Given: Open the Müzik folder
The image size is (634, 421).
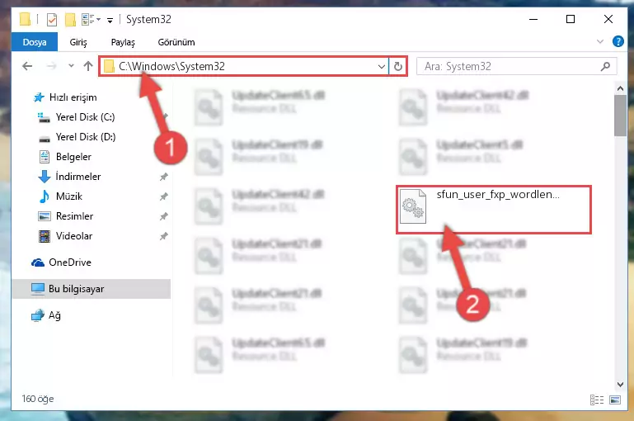Looking at the screenshot, I should tap(68, 196).
